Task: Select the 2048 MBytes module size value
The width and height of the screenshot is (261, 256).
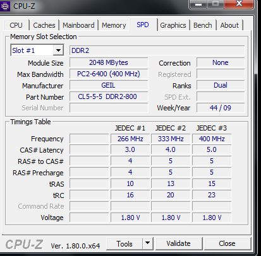Action: click(x=109, y=62)
